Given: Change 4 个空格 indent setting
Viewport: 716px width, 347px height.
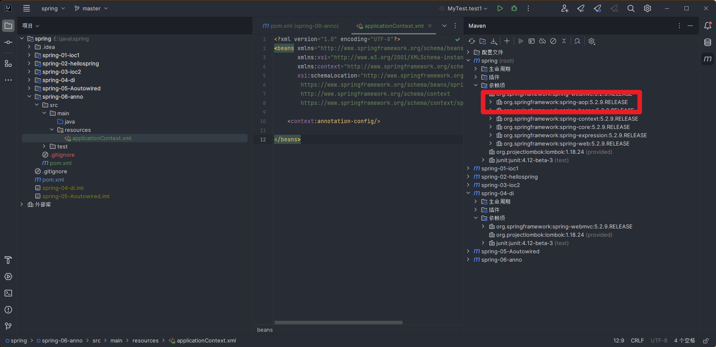Looking at the screenshot, I should (x=684, y=341).
